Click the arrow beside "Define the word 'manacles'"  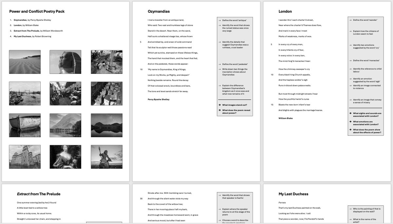click(350, 60)
